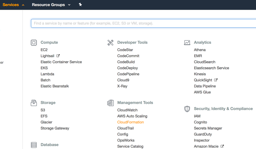256x149 pixels.
Task: Click the Management Tools clipboard icon
Action: (x=110, y=103)
